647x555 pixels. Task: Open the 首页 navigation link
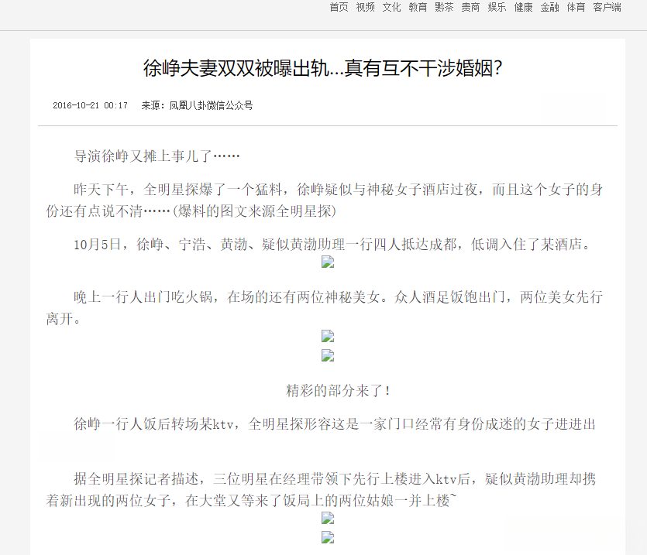[339, 7]
